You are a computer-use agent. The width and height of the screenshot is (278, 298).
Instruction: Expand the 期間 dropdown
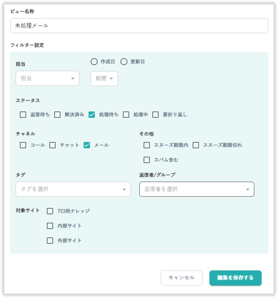click(104, 79)
